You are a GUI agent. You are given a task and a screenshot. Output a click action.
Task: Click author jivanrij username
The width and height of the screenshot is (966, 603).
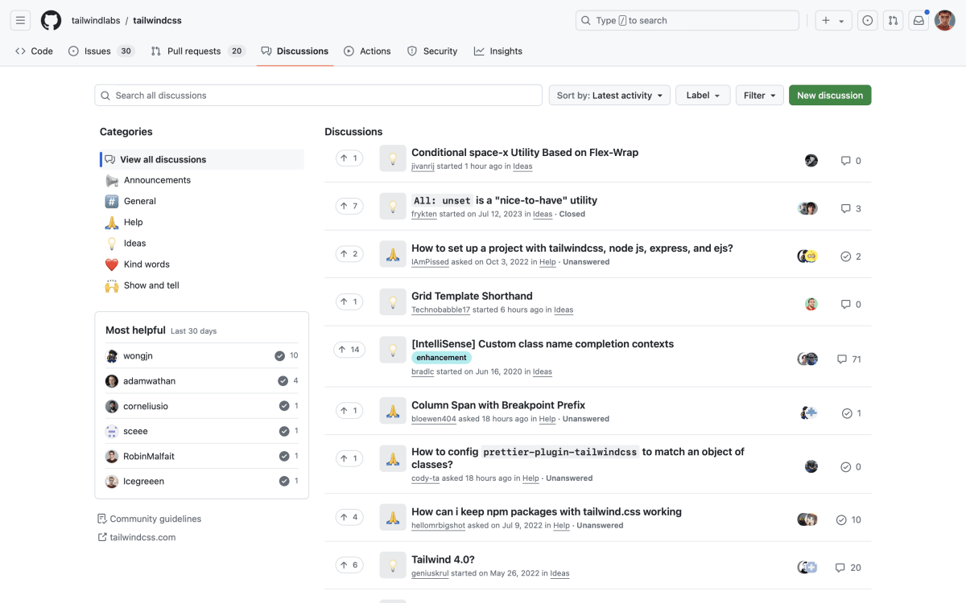423,166
